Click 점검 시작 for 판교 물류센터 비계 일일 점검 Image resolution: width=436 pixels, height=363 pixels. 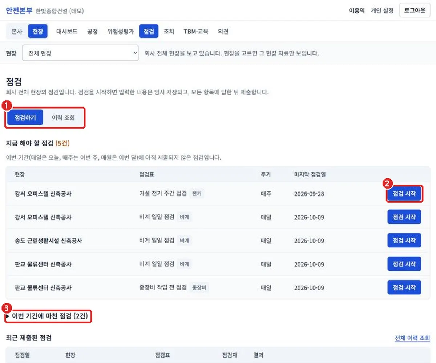click(404, 264)
